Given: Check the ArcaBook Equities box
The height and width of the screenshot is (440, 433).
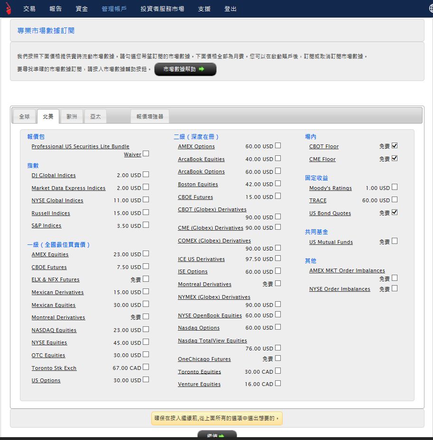Looking at the screenshot, I should click(278, 158).
